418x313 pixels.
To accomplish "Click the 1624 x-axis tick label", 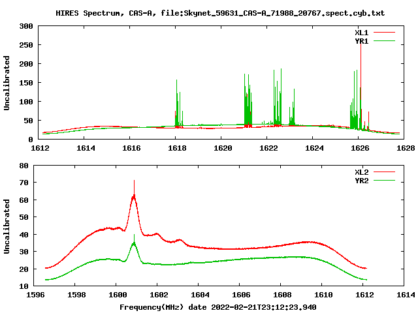I will tap(314, 148).
